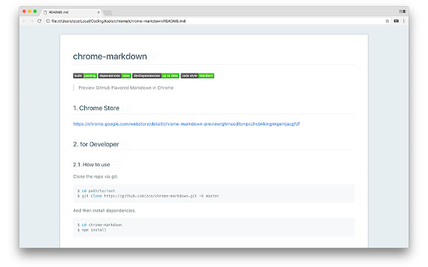Close the README.md tab

click(x=98, y=12)
